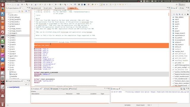This screenshot has height=107, width=190.
Task: Open Ubuntu Dash from the launcher
Action: [x=3, y=5]
